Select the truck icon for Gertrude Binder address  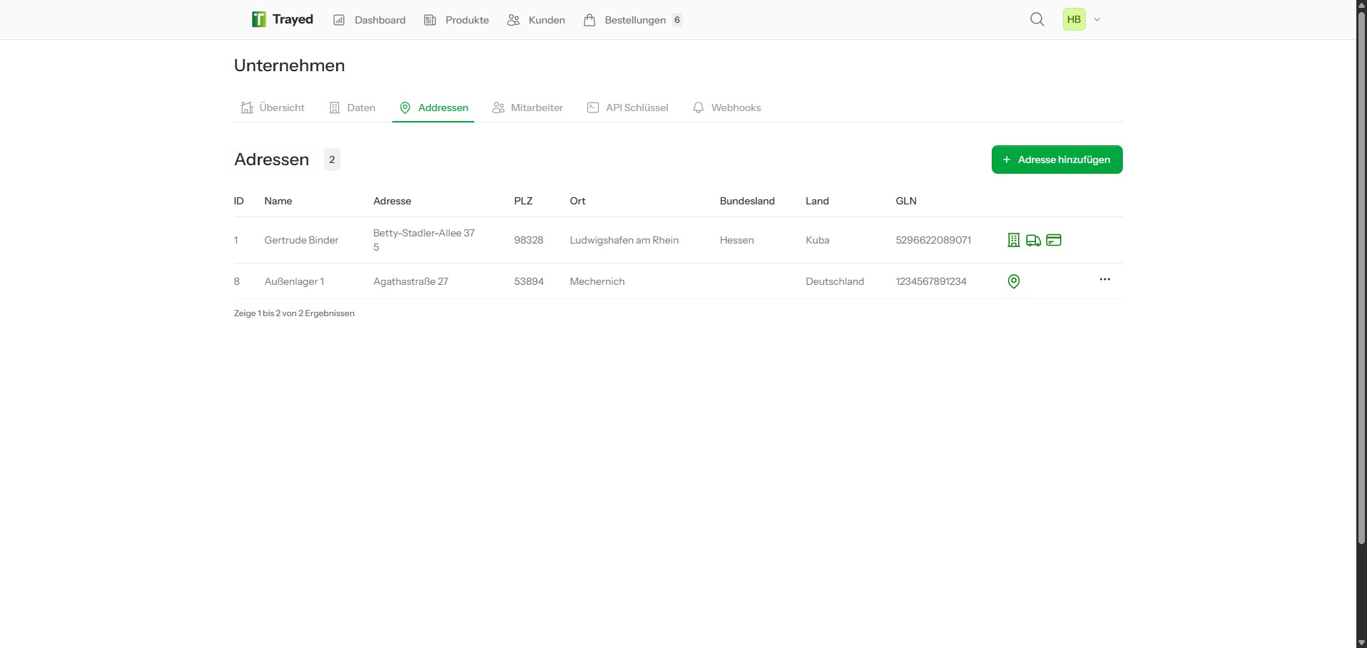(x=1033, y=240)
